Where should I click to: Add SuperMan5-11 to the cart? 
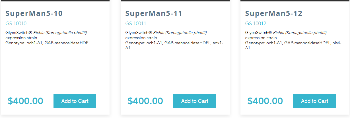click(195, 101)
